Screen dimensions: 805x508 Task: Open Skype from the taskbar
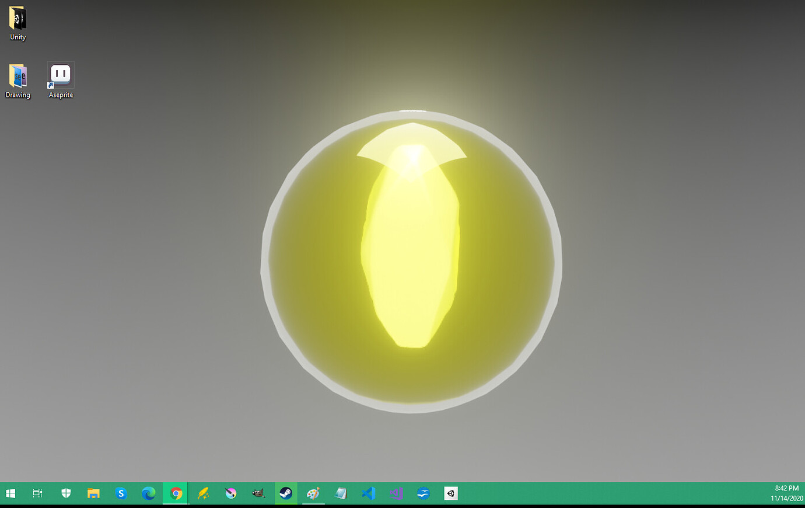[121, 493]
